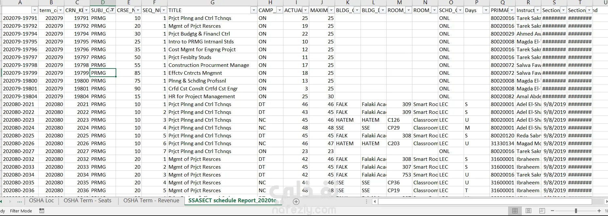This screenshot has height=216, width=608.
Task: Click cell '202079-19791' in column A
Action: [x=20, y=18]
